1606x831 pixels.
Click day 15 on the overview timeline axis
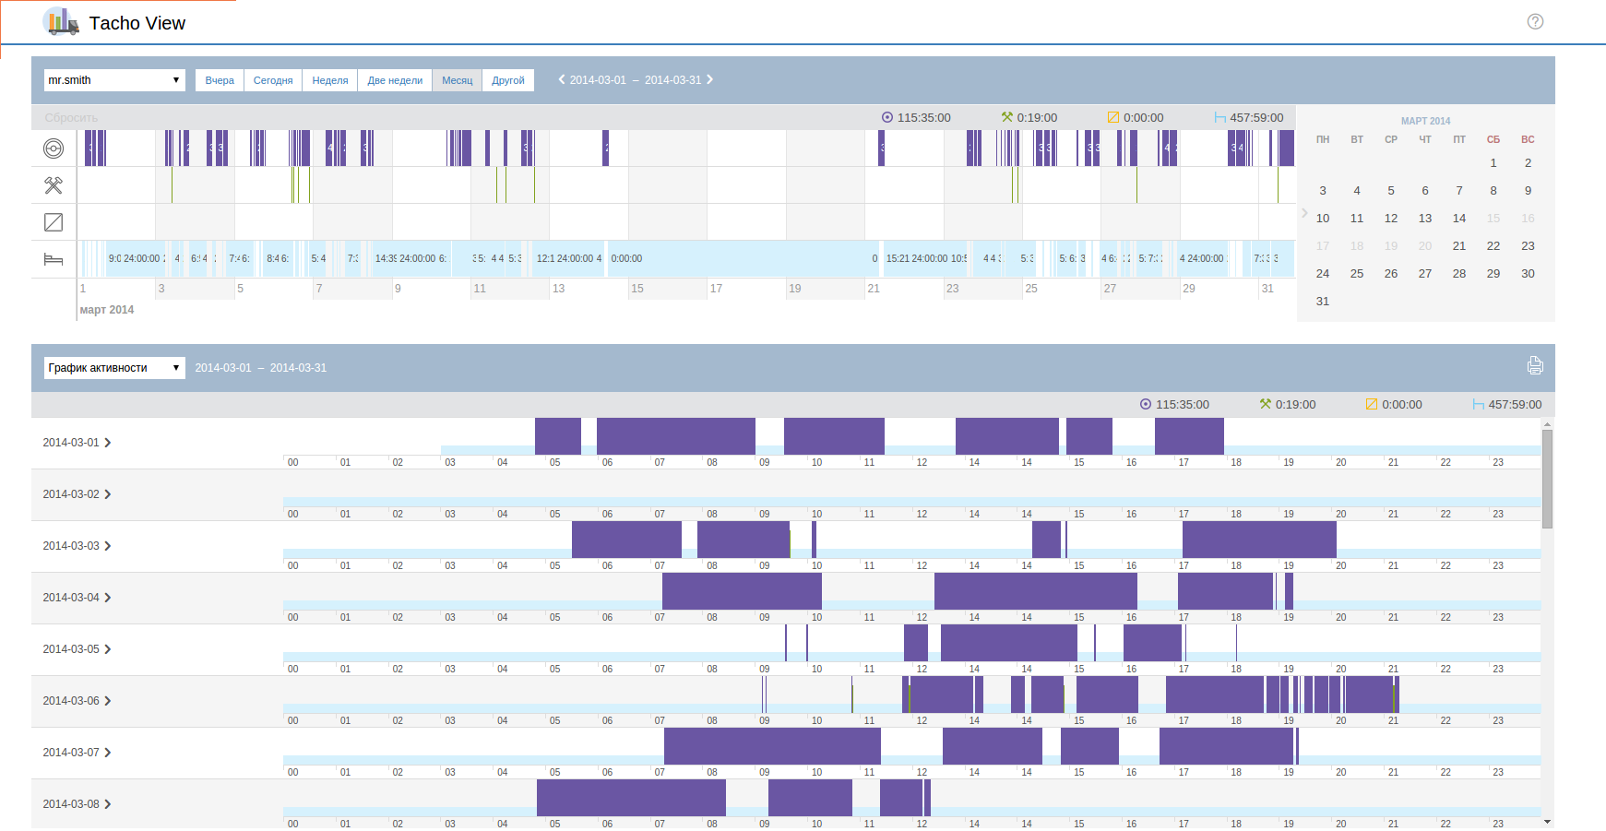637,289
